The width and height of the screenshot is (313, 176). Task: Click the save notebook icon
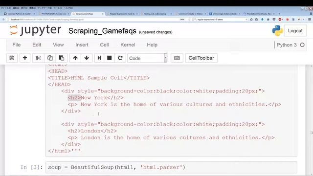tap(12, 58)
